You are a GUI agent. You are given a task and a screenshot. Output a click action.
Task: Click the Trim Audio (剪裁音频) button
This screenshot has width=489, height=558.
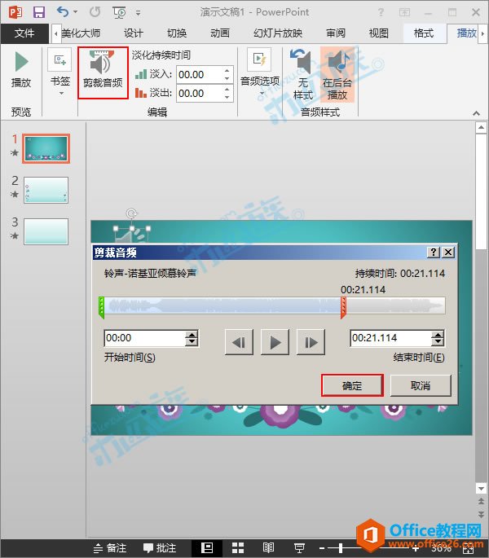pyautogui.click(x=103, y=73)
